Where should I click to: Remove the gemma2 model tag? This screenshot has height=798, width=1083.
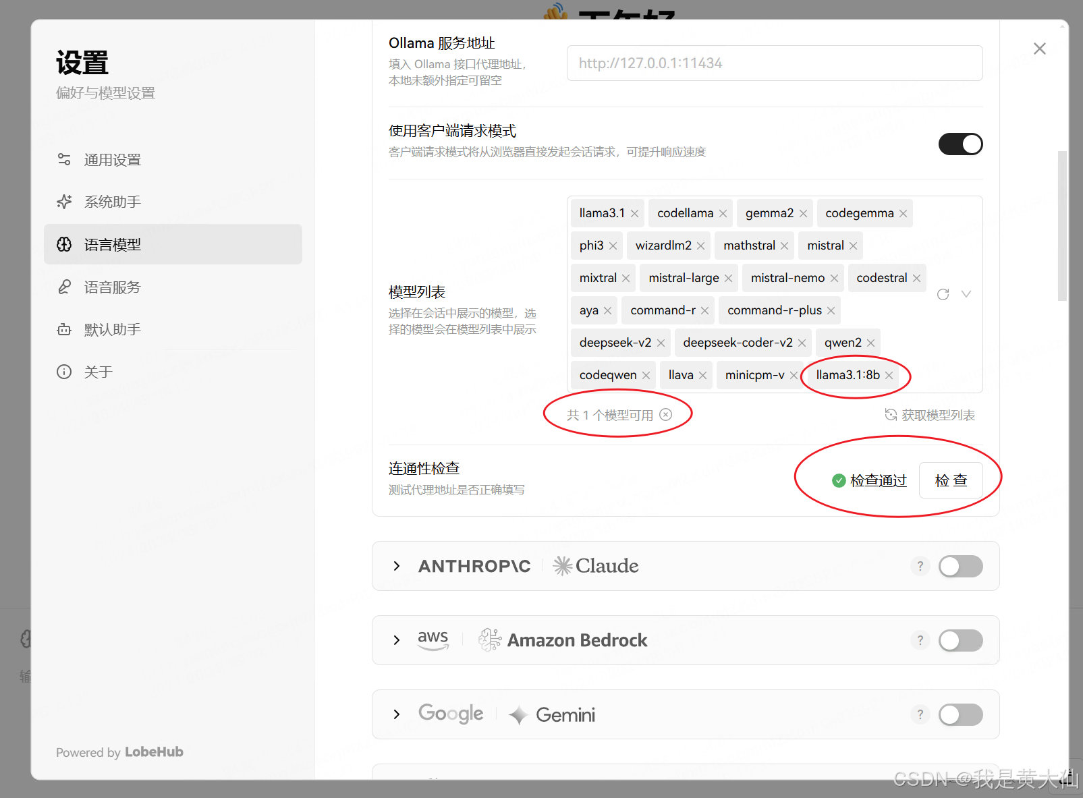click(x=803, y=213)
